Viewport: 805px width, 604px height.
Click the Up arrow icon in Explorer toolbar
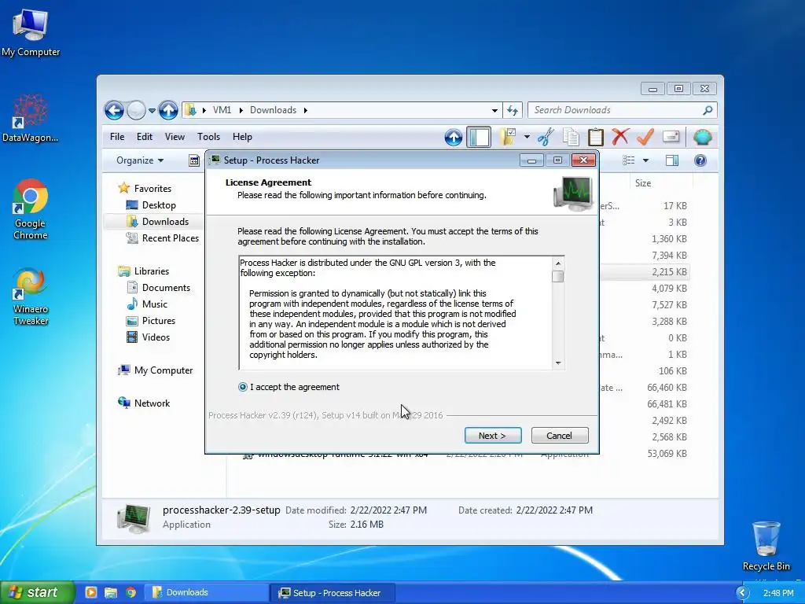click(454, 137)
